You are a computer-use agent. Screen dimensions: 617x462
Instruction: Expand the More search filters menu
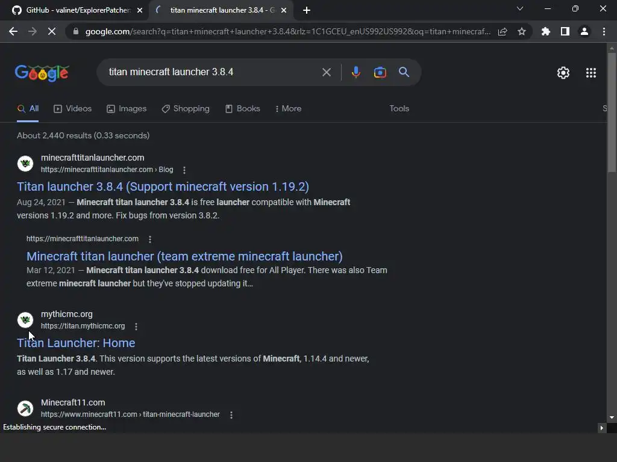tap(288, 109)
